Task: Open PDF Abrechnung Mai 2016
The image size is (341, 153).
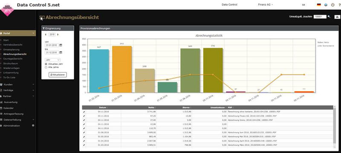Action: [252, 136]
